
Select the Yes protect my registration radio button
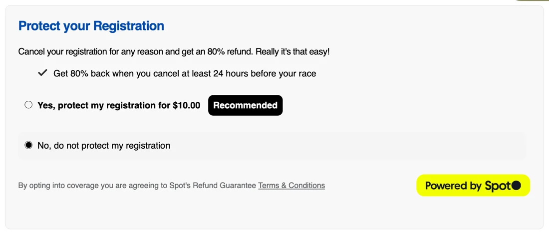pos(28,105)
